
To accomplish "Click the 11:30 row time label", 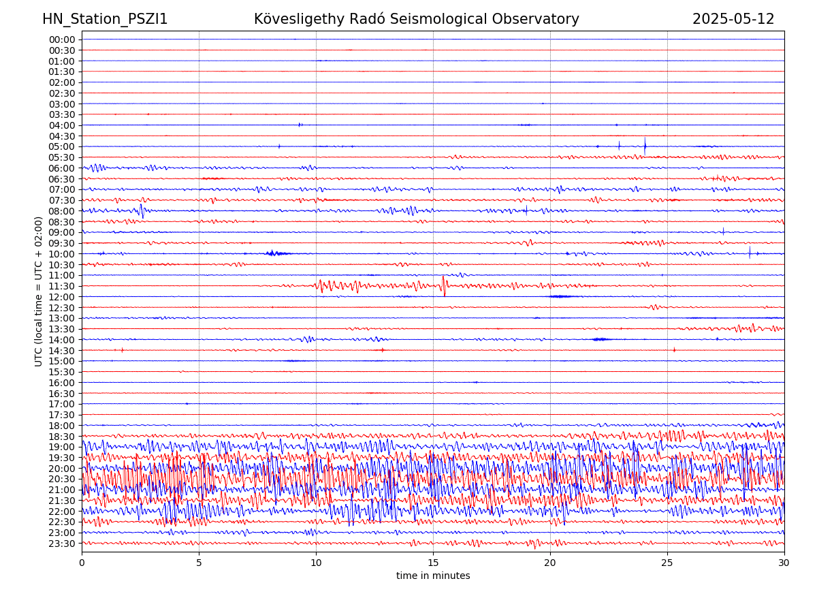I will 62,286.
